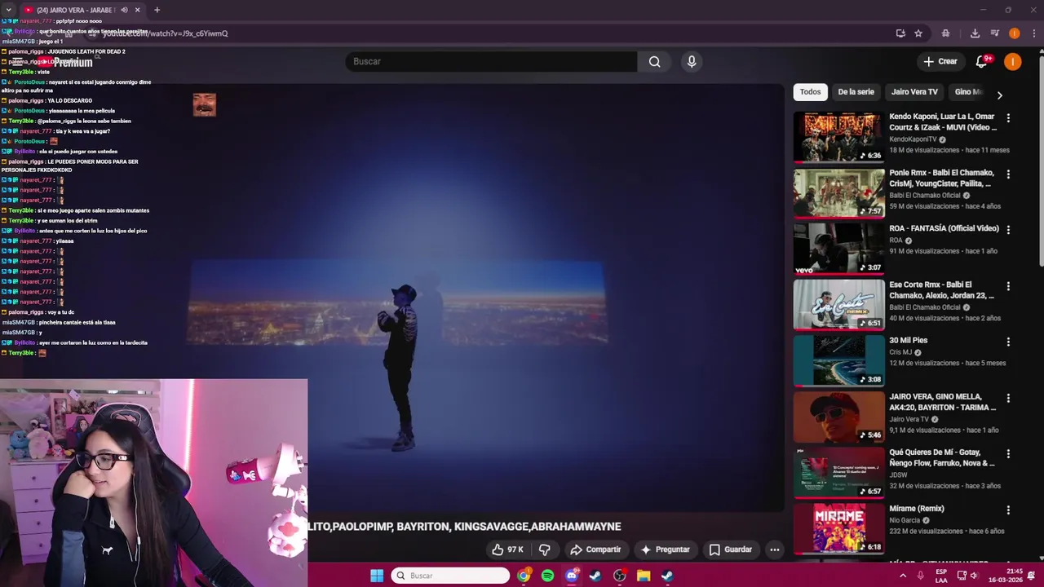Open the Kendo Kaponi MUVI thumbnail
The height and width of the screenshot is (587, 1044).
(838, 137)
